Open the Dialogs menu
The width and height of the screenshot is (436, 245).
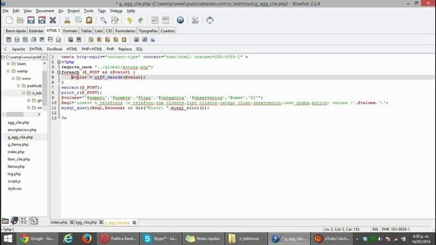coord(116,11)
